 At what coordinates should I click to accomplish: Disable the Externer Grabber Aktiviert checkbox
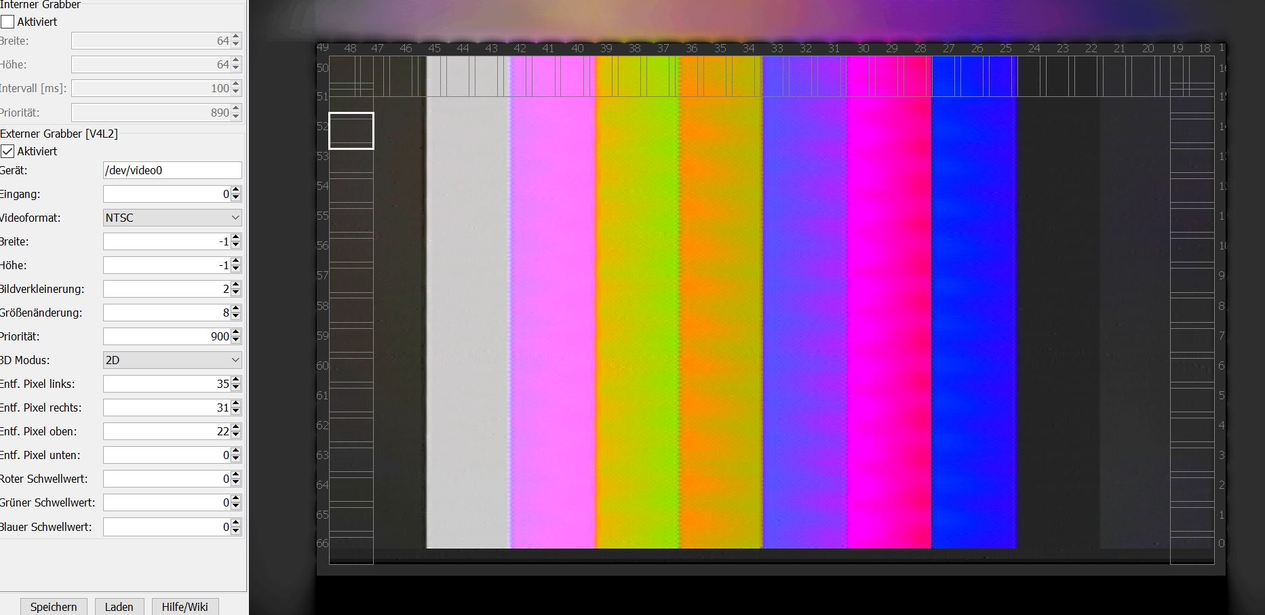point(8,151)
